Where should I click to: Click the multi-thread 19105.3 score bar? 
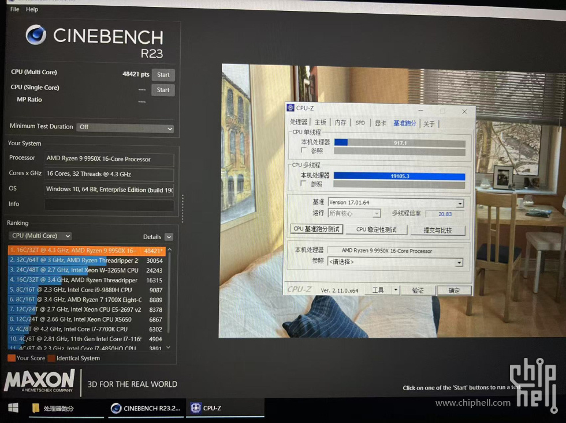(399, 176)
